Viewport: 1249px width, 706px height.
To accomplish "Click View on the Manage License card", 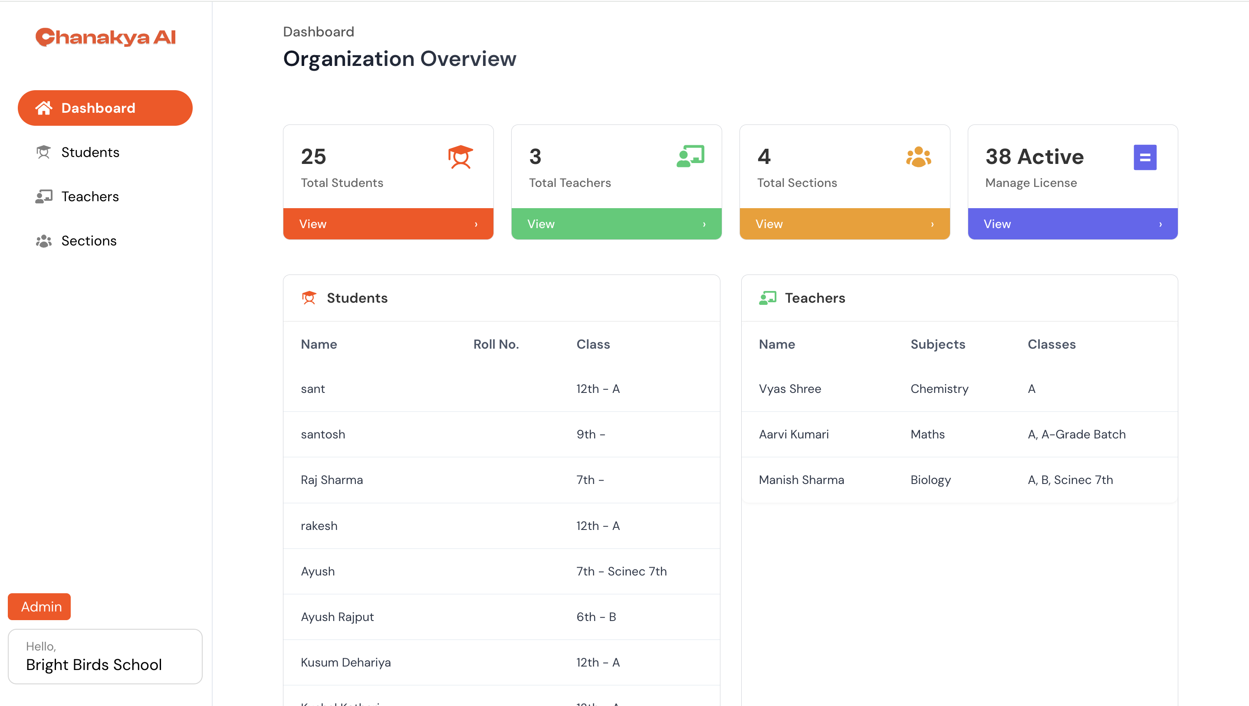I will tap(1072, 224).
